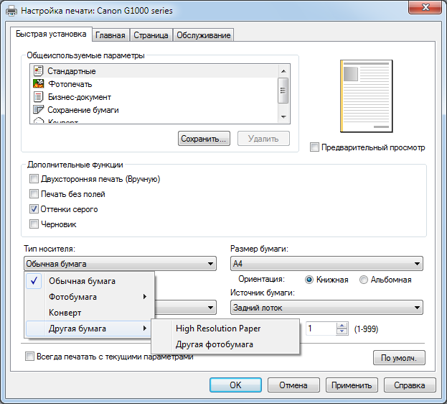Enable Черновик checkbox

[x=34, y=224]
